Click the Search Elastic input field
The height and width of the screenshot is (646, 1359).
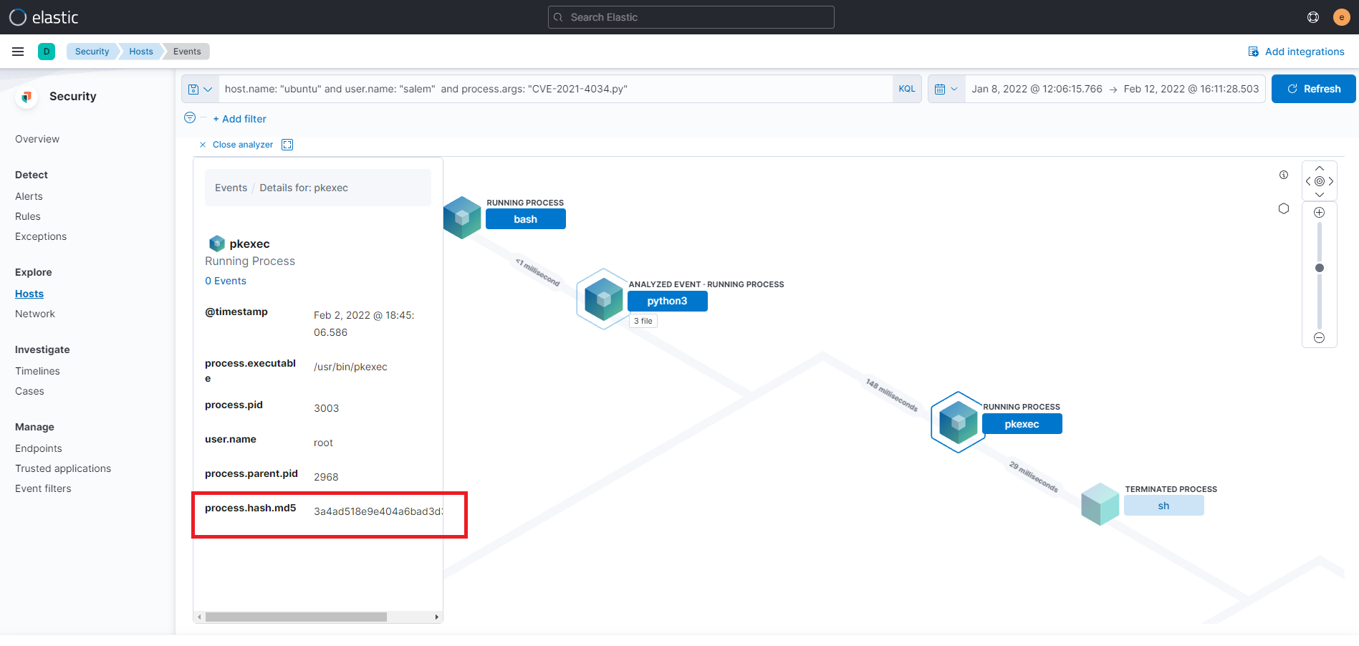point(691,17)
